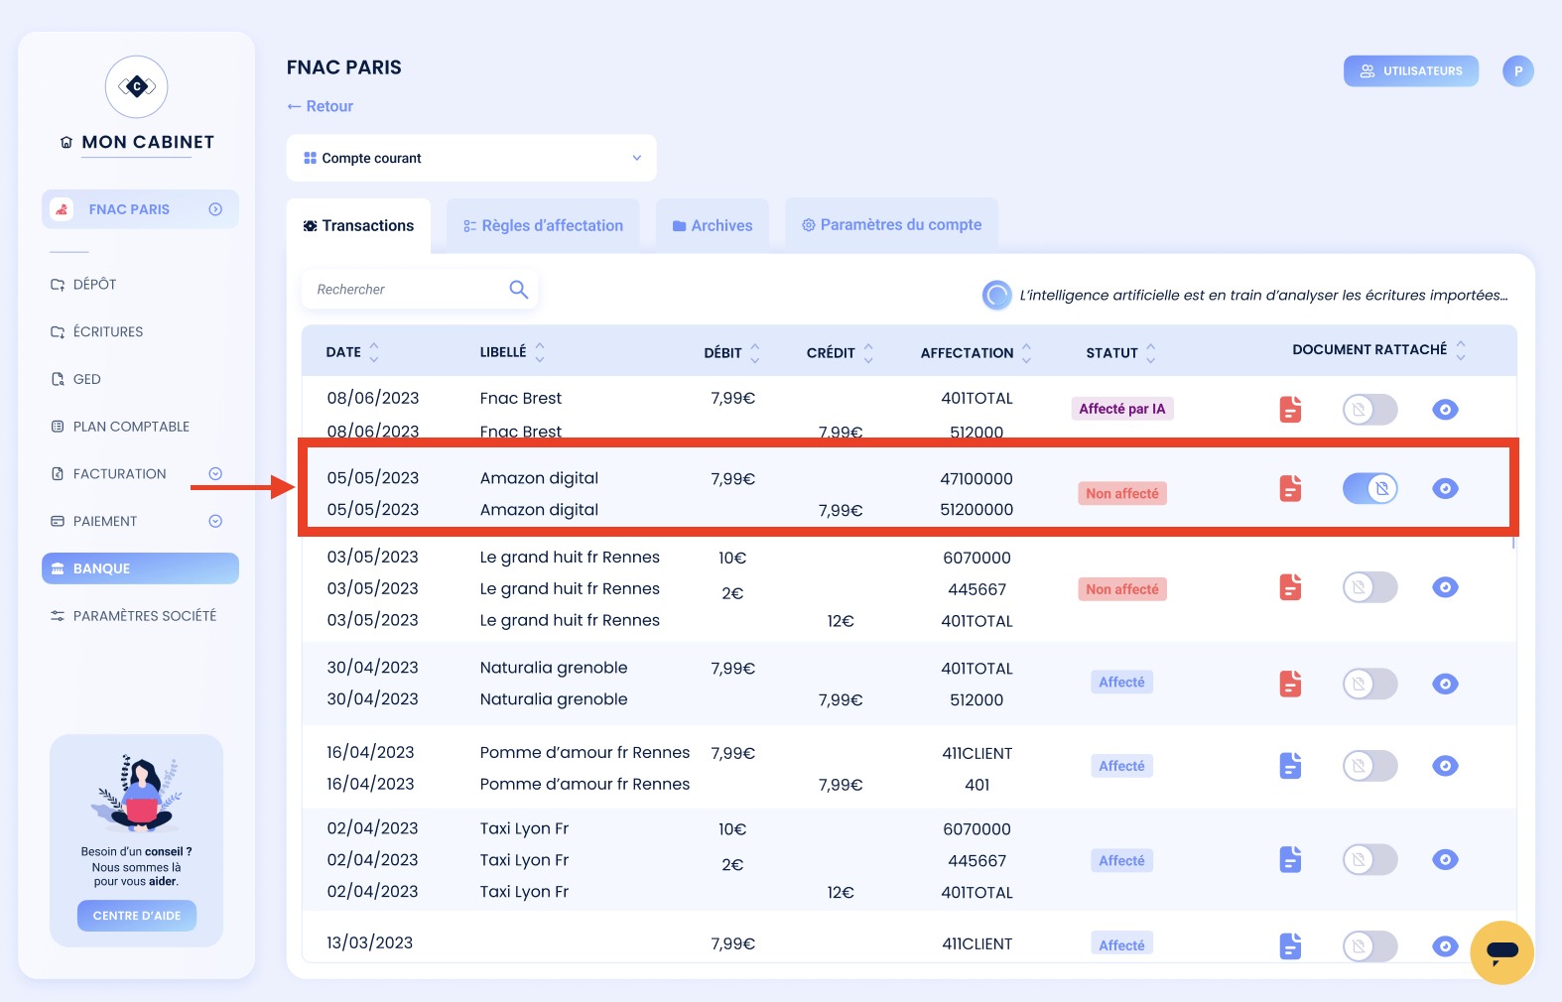View Taxi Lyon transaction with eye icon
This screenshot has width=1562, height=1002.
tap(1445, 859)
